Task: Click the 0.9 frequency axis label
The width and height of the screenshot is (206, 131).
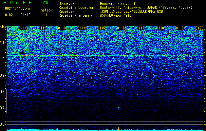Action: [x=3, y=75]
